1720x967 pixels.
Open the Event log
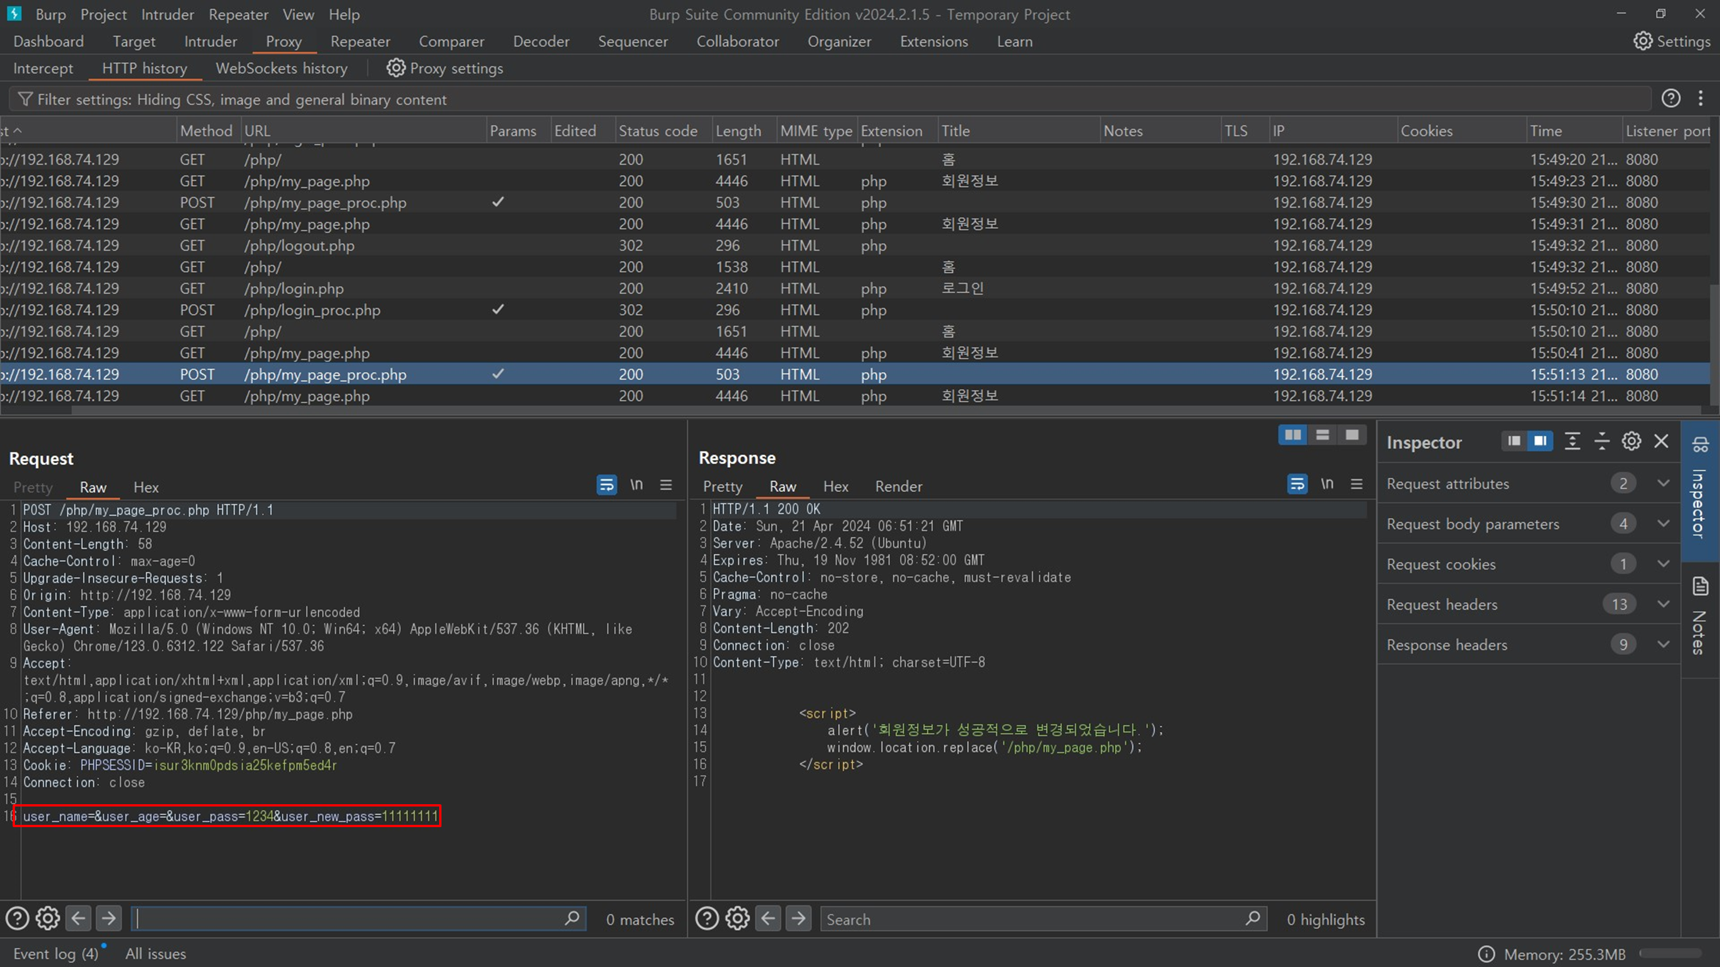(56, 954)
